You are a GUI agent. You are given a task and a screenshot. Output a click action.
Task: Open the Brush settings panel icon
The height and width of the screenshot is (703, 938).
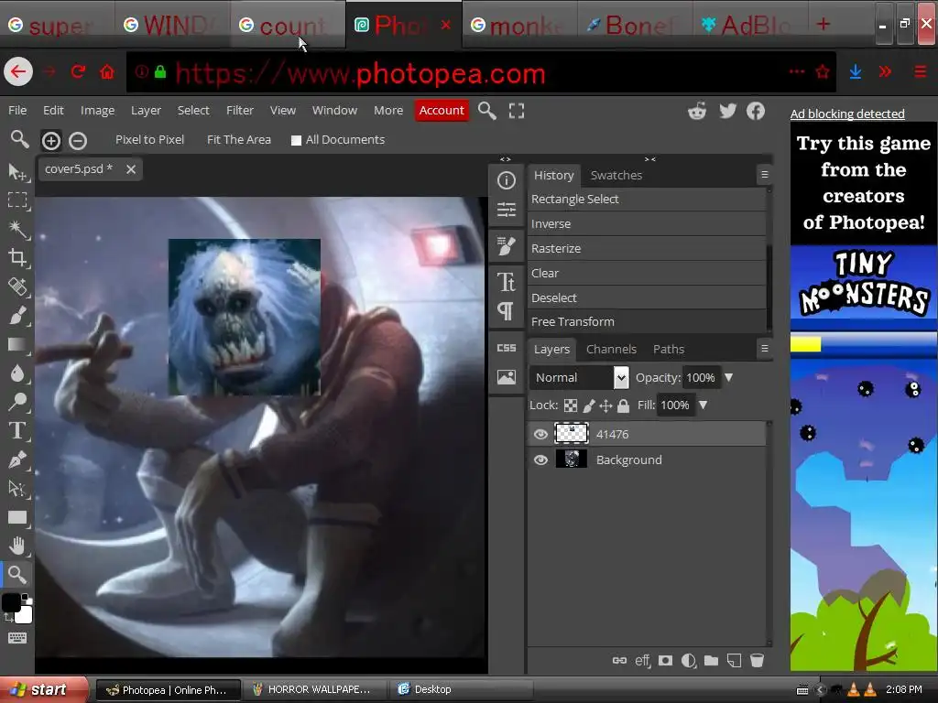(506, 245)
